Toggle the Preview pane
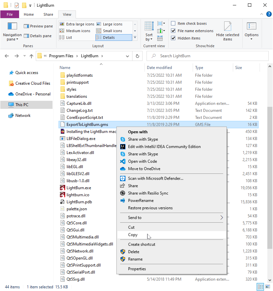This screenshot has width=273, height=291. tap(38, 26)
